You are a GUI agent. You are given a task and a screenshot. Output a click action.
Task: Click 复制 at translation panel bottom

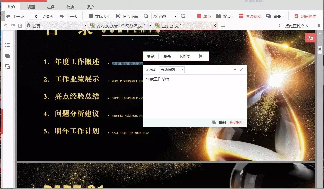(x=219, y=123)
